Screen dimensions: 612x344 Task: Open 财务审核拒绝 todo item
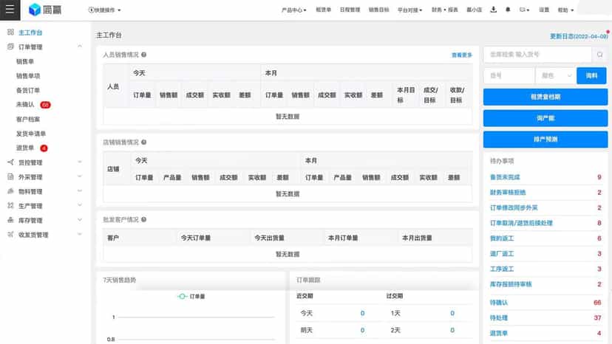coord(508,192)
